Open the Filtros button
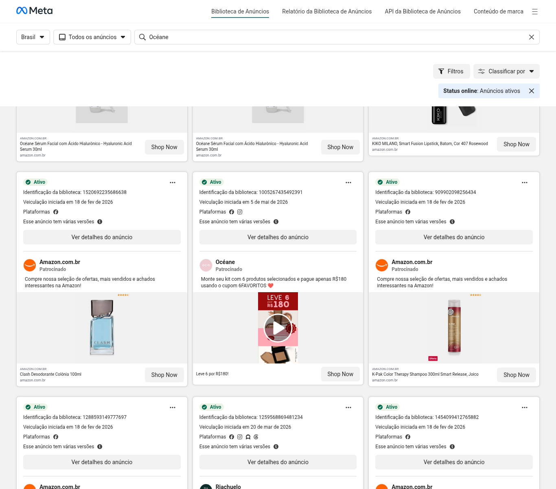 click(x=451, y=71)
